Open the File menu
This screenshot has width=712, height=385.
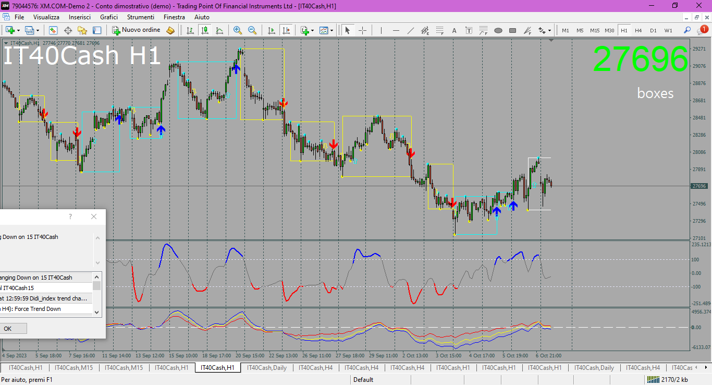[19, 17]
